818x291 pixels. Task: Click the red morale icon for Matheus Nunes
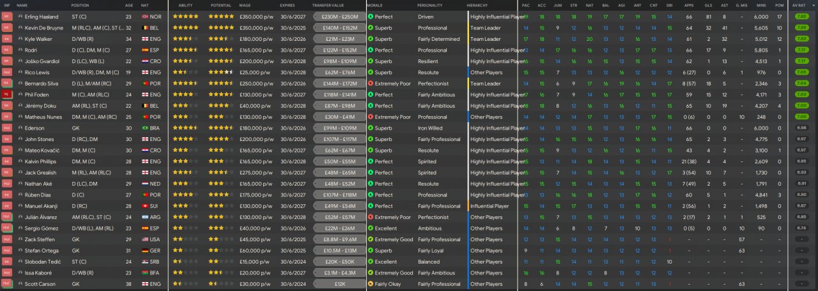371,117
